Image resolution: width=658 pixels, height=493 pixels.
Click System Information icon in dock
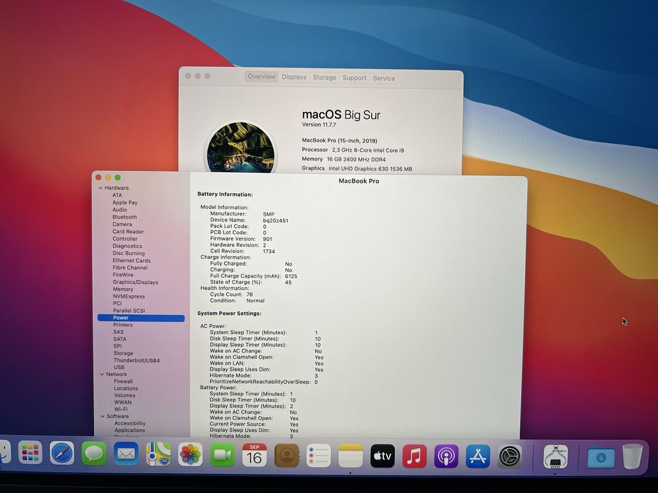point(555,457)
